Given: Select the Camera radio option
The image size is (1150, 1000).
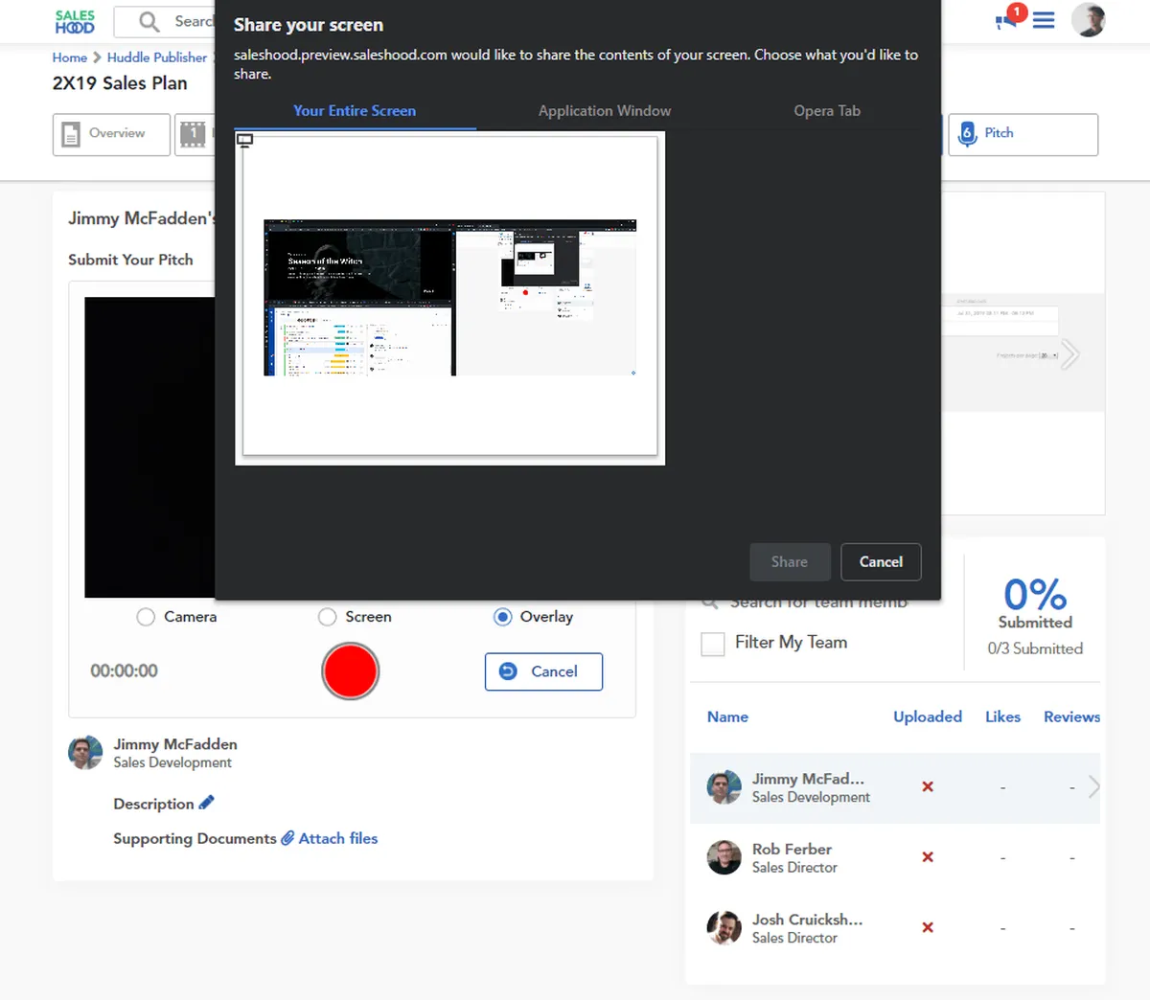Looking at the screenshot, I should (x=146, y=617).
